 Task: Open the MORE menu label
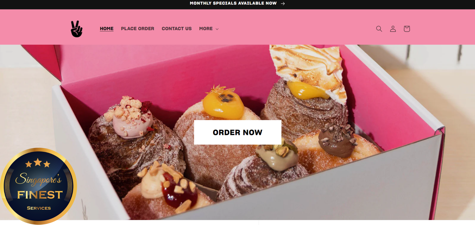[x=206, y=28]
